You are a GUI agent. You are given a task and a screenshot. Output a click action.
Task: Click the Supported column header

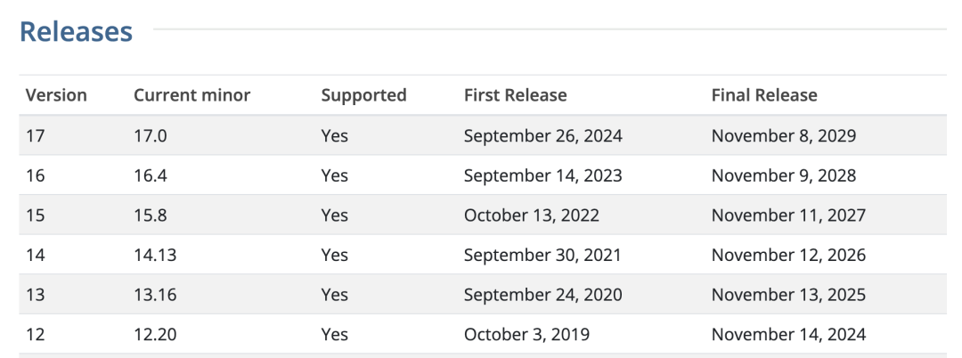tap(363, 95)
